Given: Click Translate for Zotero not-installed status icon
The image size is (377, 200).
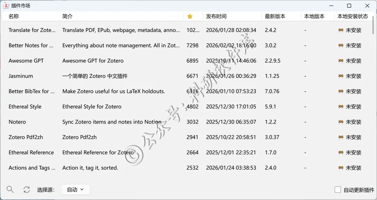Looking at the screenshot, I should point(341,30).
